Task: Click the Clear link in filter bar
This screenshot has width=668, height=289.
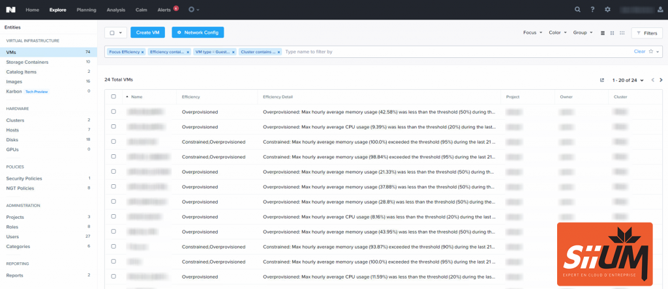Action: [639, 51]
